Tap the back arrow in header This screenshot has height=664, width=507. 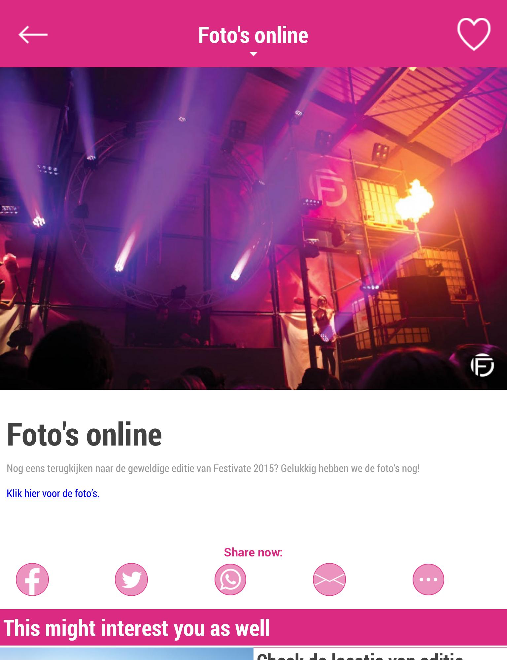[33, 35]
